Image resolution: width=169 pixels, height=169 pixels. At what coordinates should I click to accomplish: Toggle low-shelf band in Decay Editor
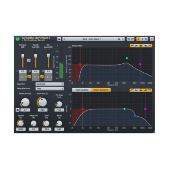(x=136, y=46)
